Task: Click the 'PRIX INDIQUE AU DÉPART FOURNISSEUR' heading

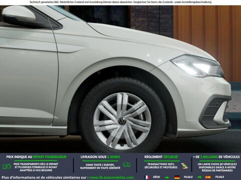Action: point(36,157)
